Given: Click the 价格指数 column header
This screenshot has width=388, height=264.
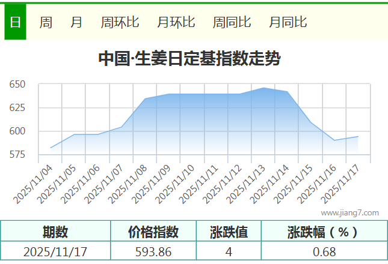Looking at the screenshot, I should click(x=153, y=232).
